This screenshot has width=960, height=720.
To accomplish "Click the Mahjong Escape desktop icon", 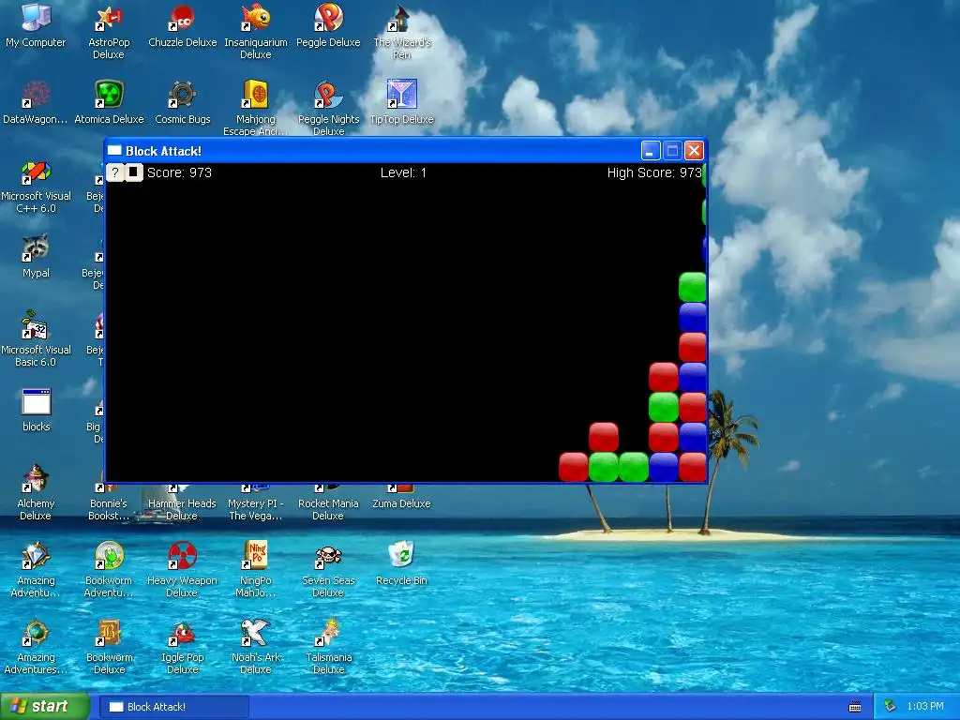I will (x=256, y=108).
